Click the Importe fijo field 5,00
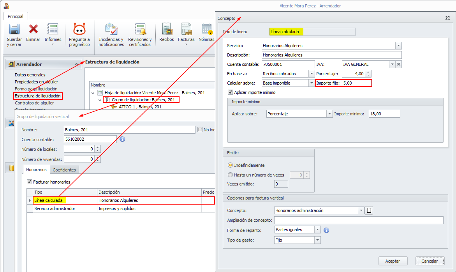 (x=356, y=83)
